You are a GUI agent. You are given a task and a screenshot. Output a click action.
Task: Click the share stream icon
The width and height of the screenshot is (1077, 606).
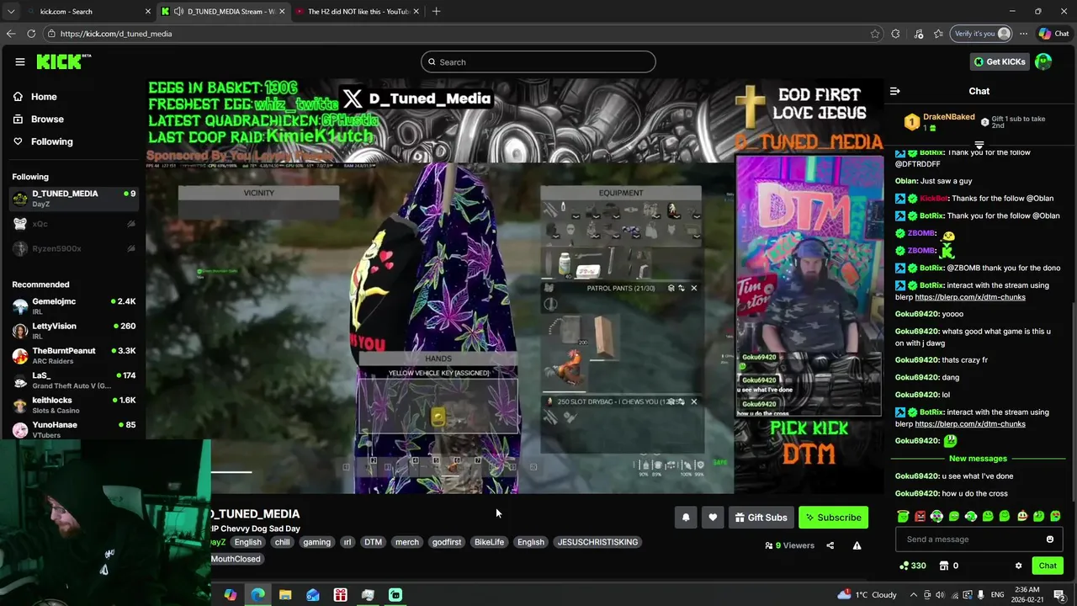[x=830, y=545]
